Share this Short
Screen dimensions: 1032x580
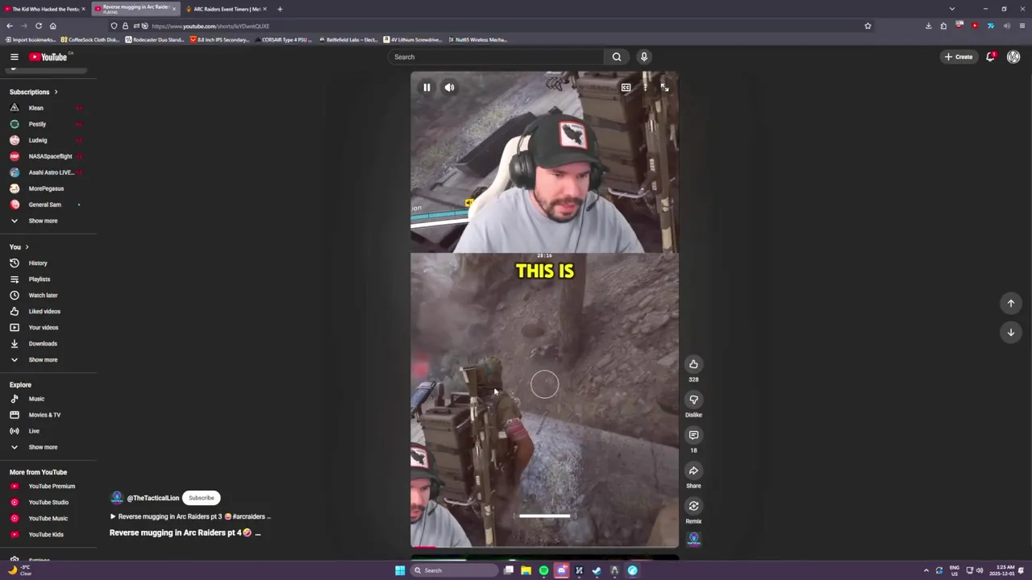click(693, 470)
